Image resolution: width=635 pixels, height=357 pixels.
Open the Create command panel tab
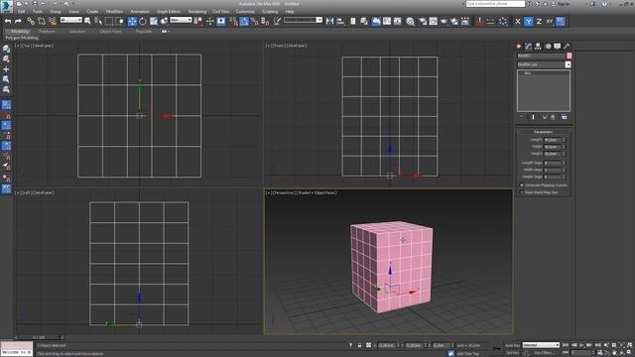pos(518,47)
